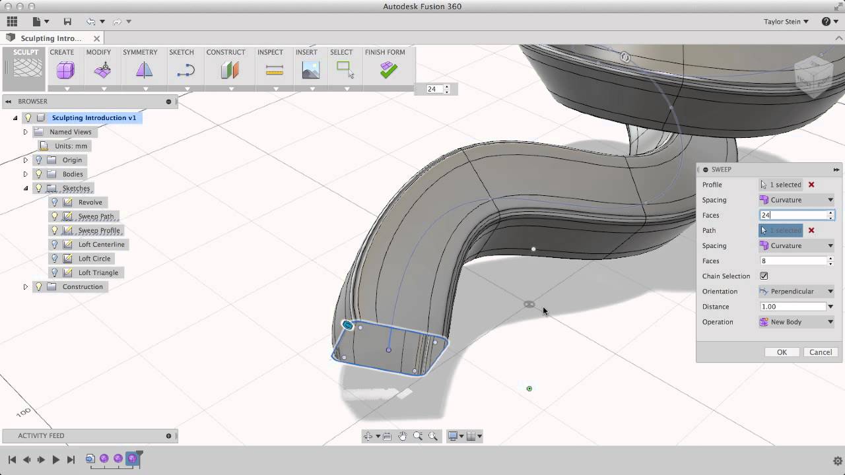The height and width of the screenshot is (475, 845).
Task: Toggle visibility bulb for Loft Triangle sketch
Action: (x=54, y=272)
